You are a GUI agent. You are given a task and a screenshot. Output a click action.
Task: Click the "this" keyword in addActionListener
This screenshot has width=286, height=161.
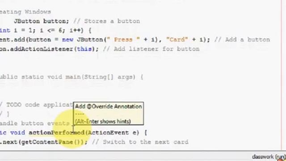point(84,49)
